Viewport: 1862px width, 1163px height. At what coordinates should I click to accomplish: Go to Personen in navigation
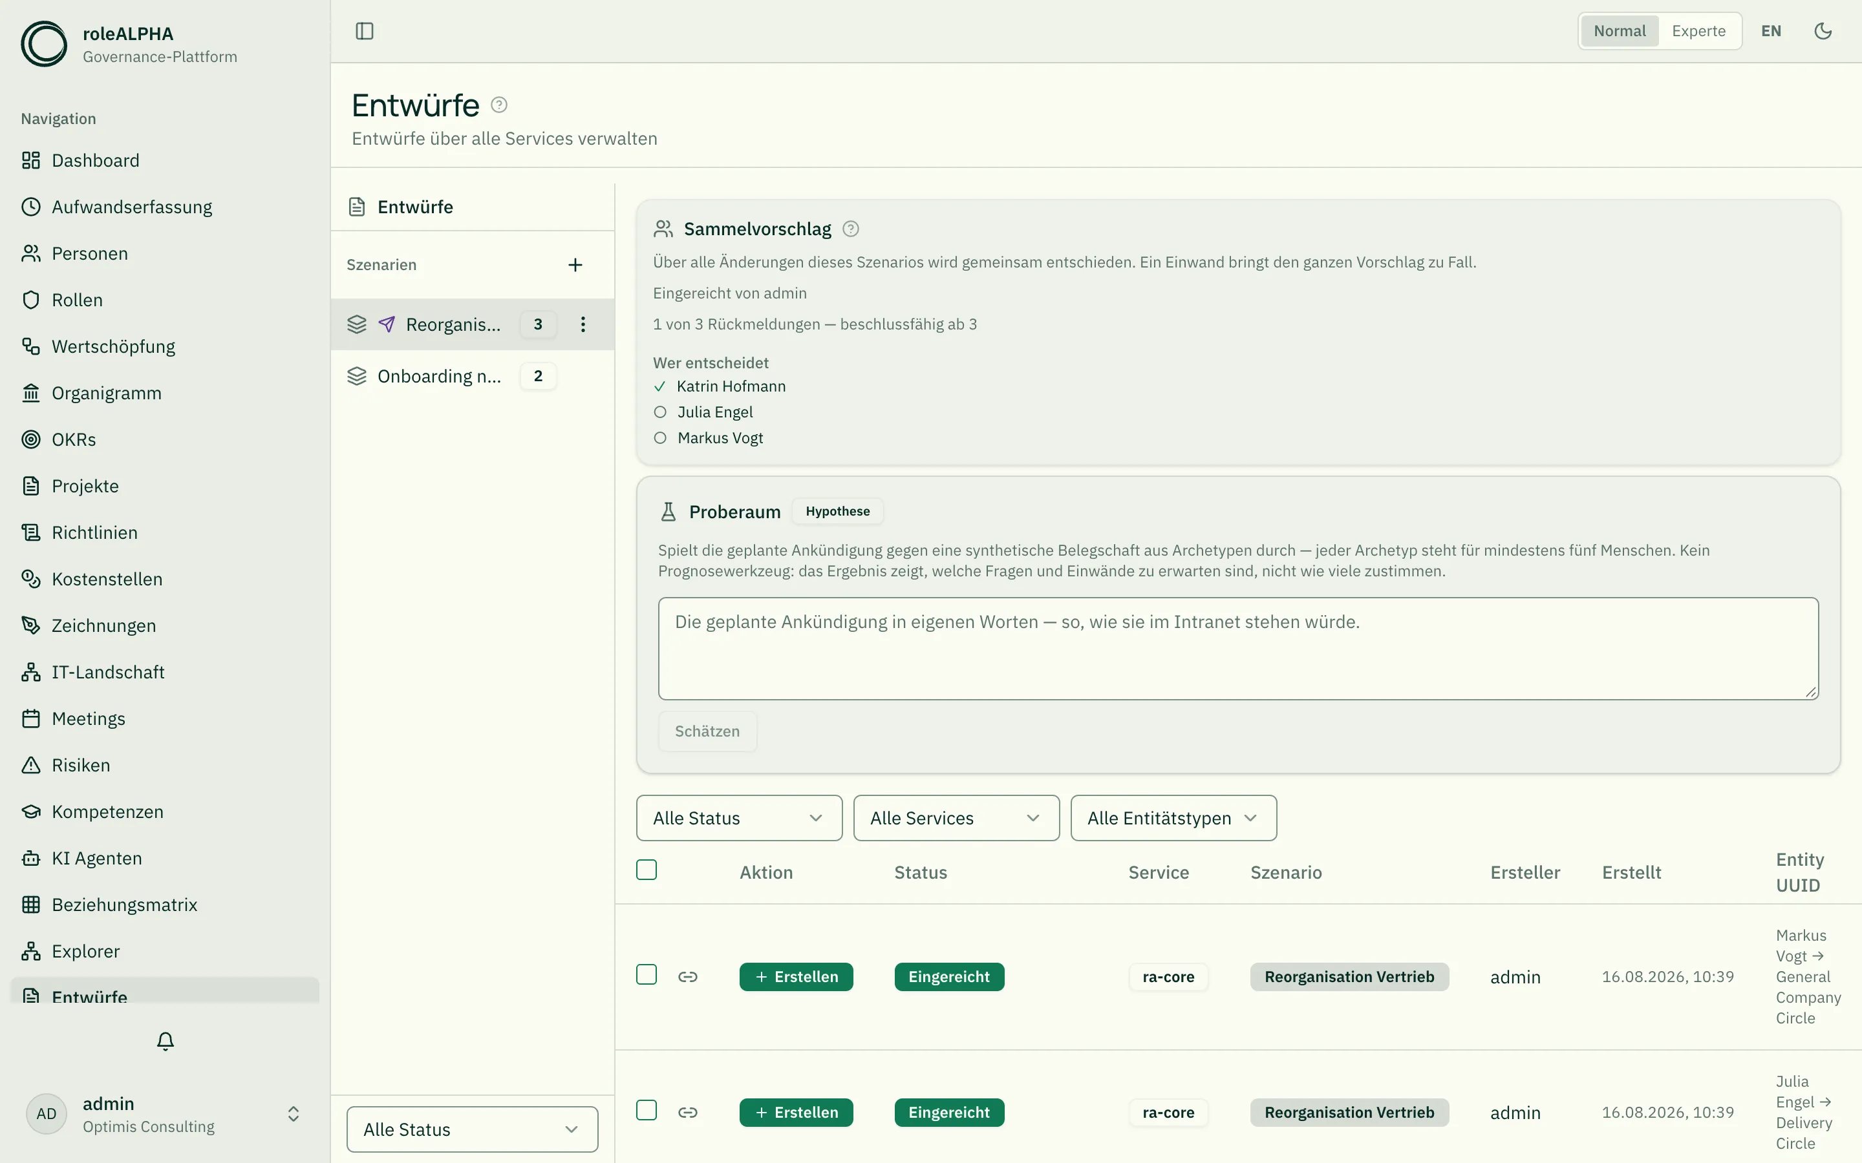166,253
